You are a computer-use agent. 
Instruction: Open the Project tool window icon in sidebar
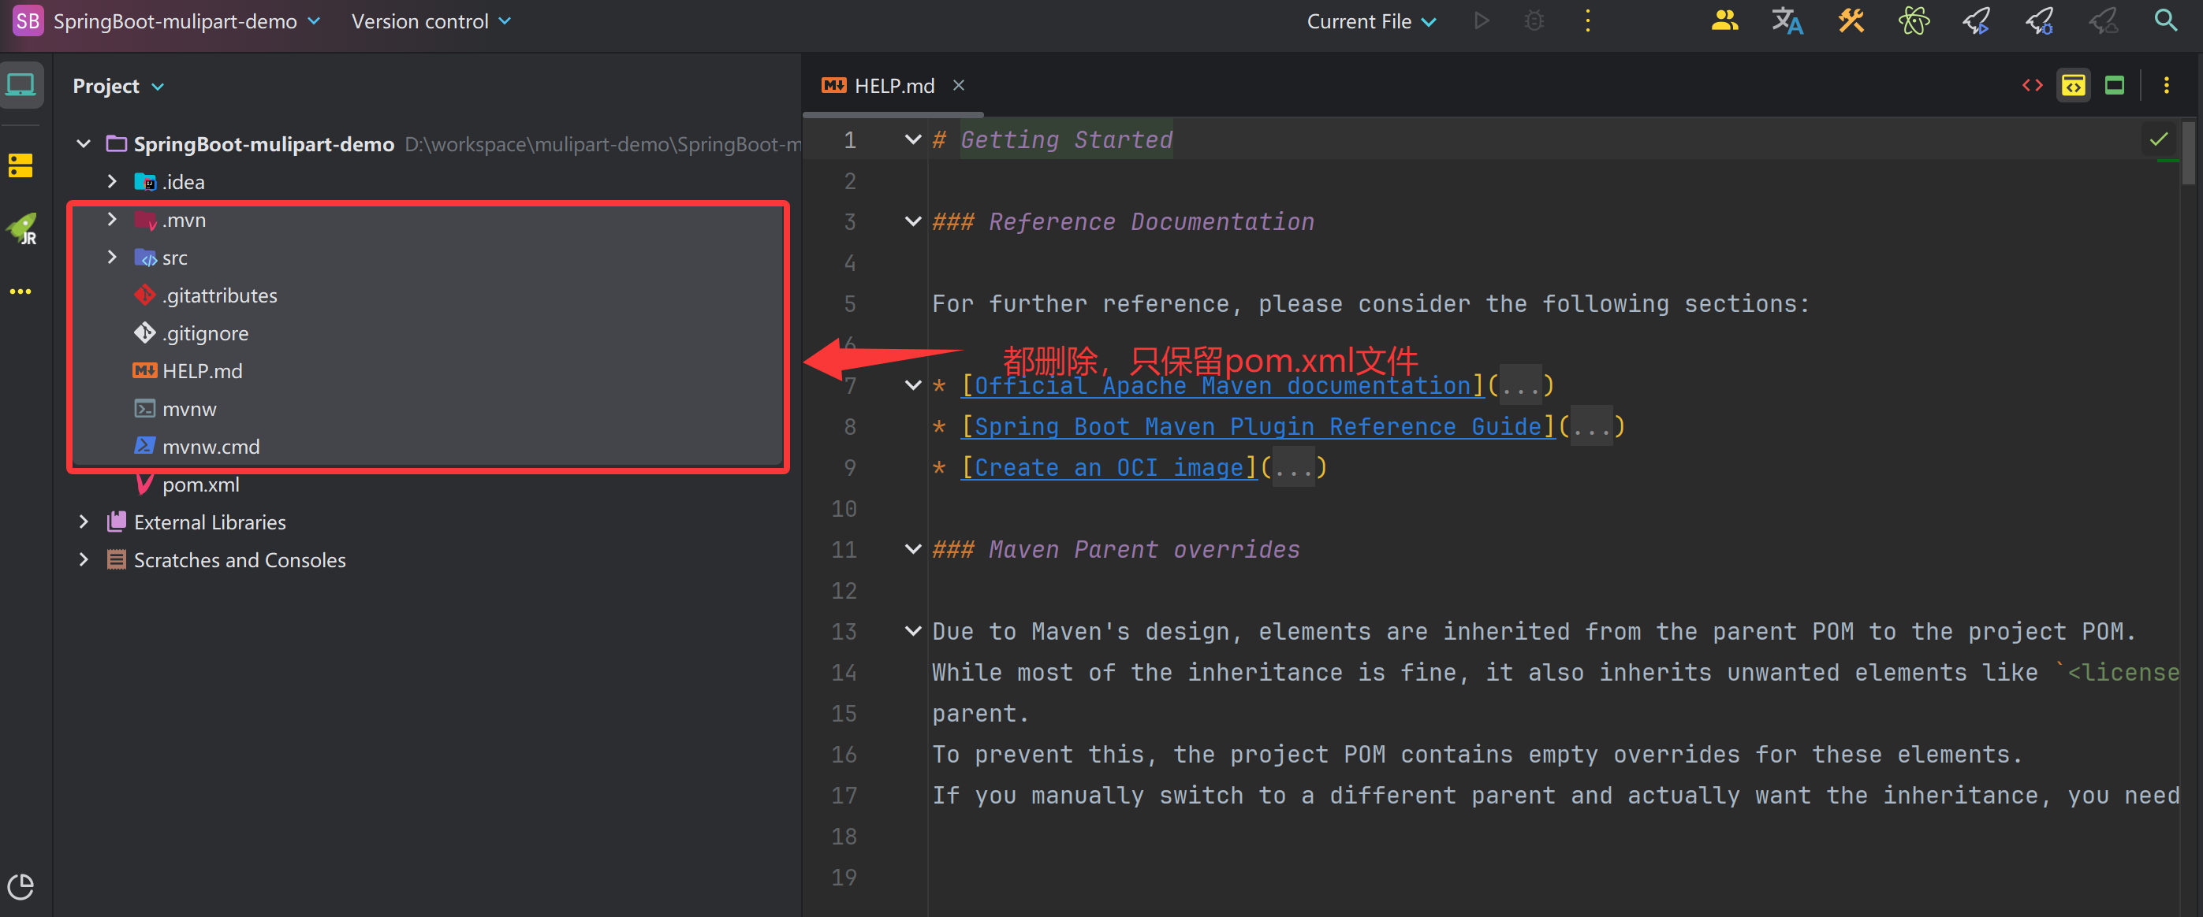[21, 84]
